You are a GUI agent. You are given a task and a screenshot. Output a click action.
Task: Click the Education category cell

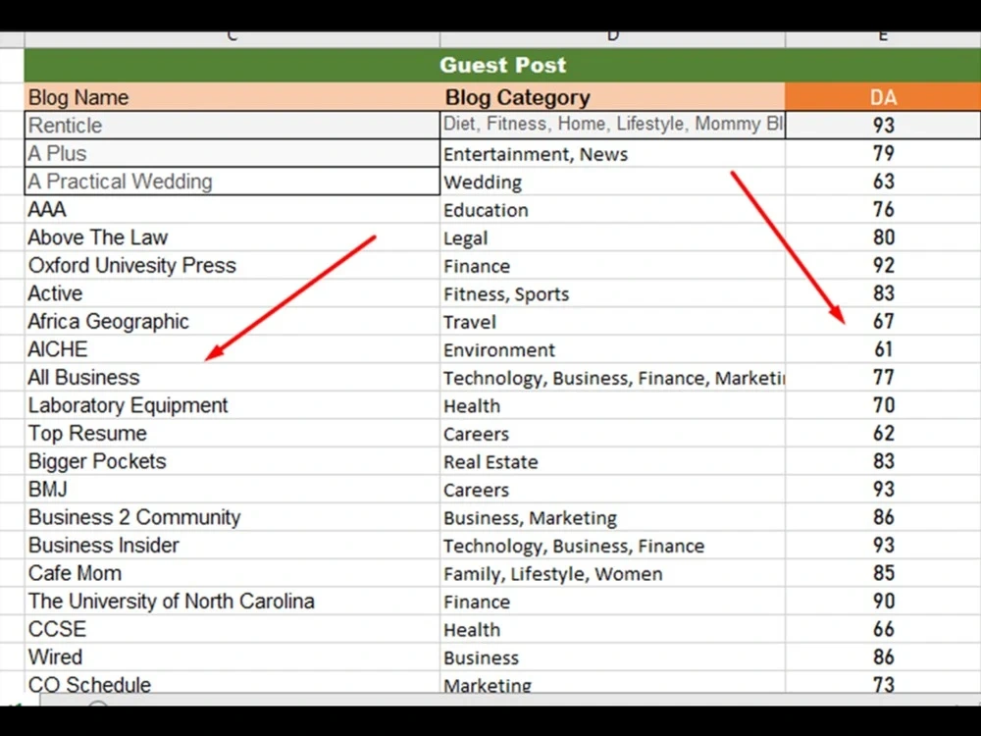[612, 209]
